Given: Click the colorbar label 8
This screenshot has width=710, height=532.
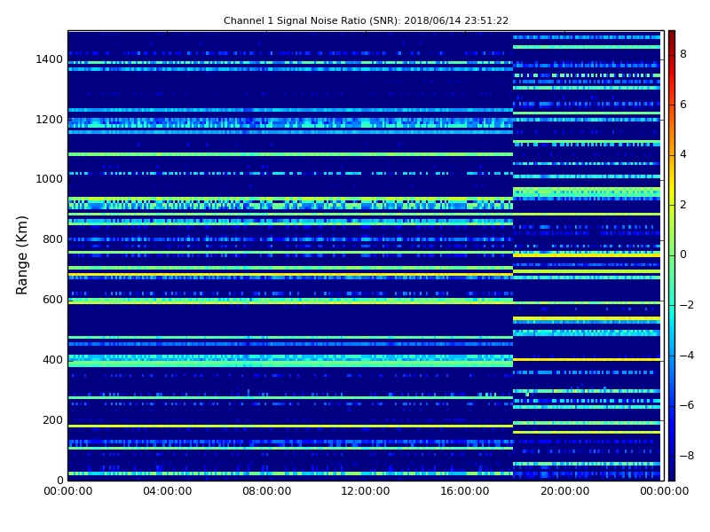Looking at the screenshot, I should 683,54.
